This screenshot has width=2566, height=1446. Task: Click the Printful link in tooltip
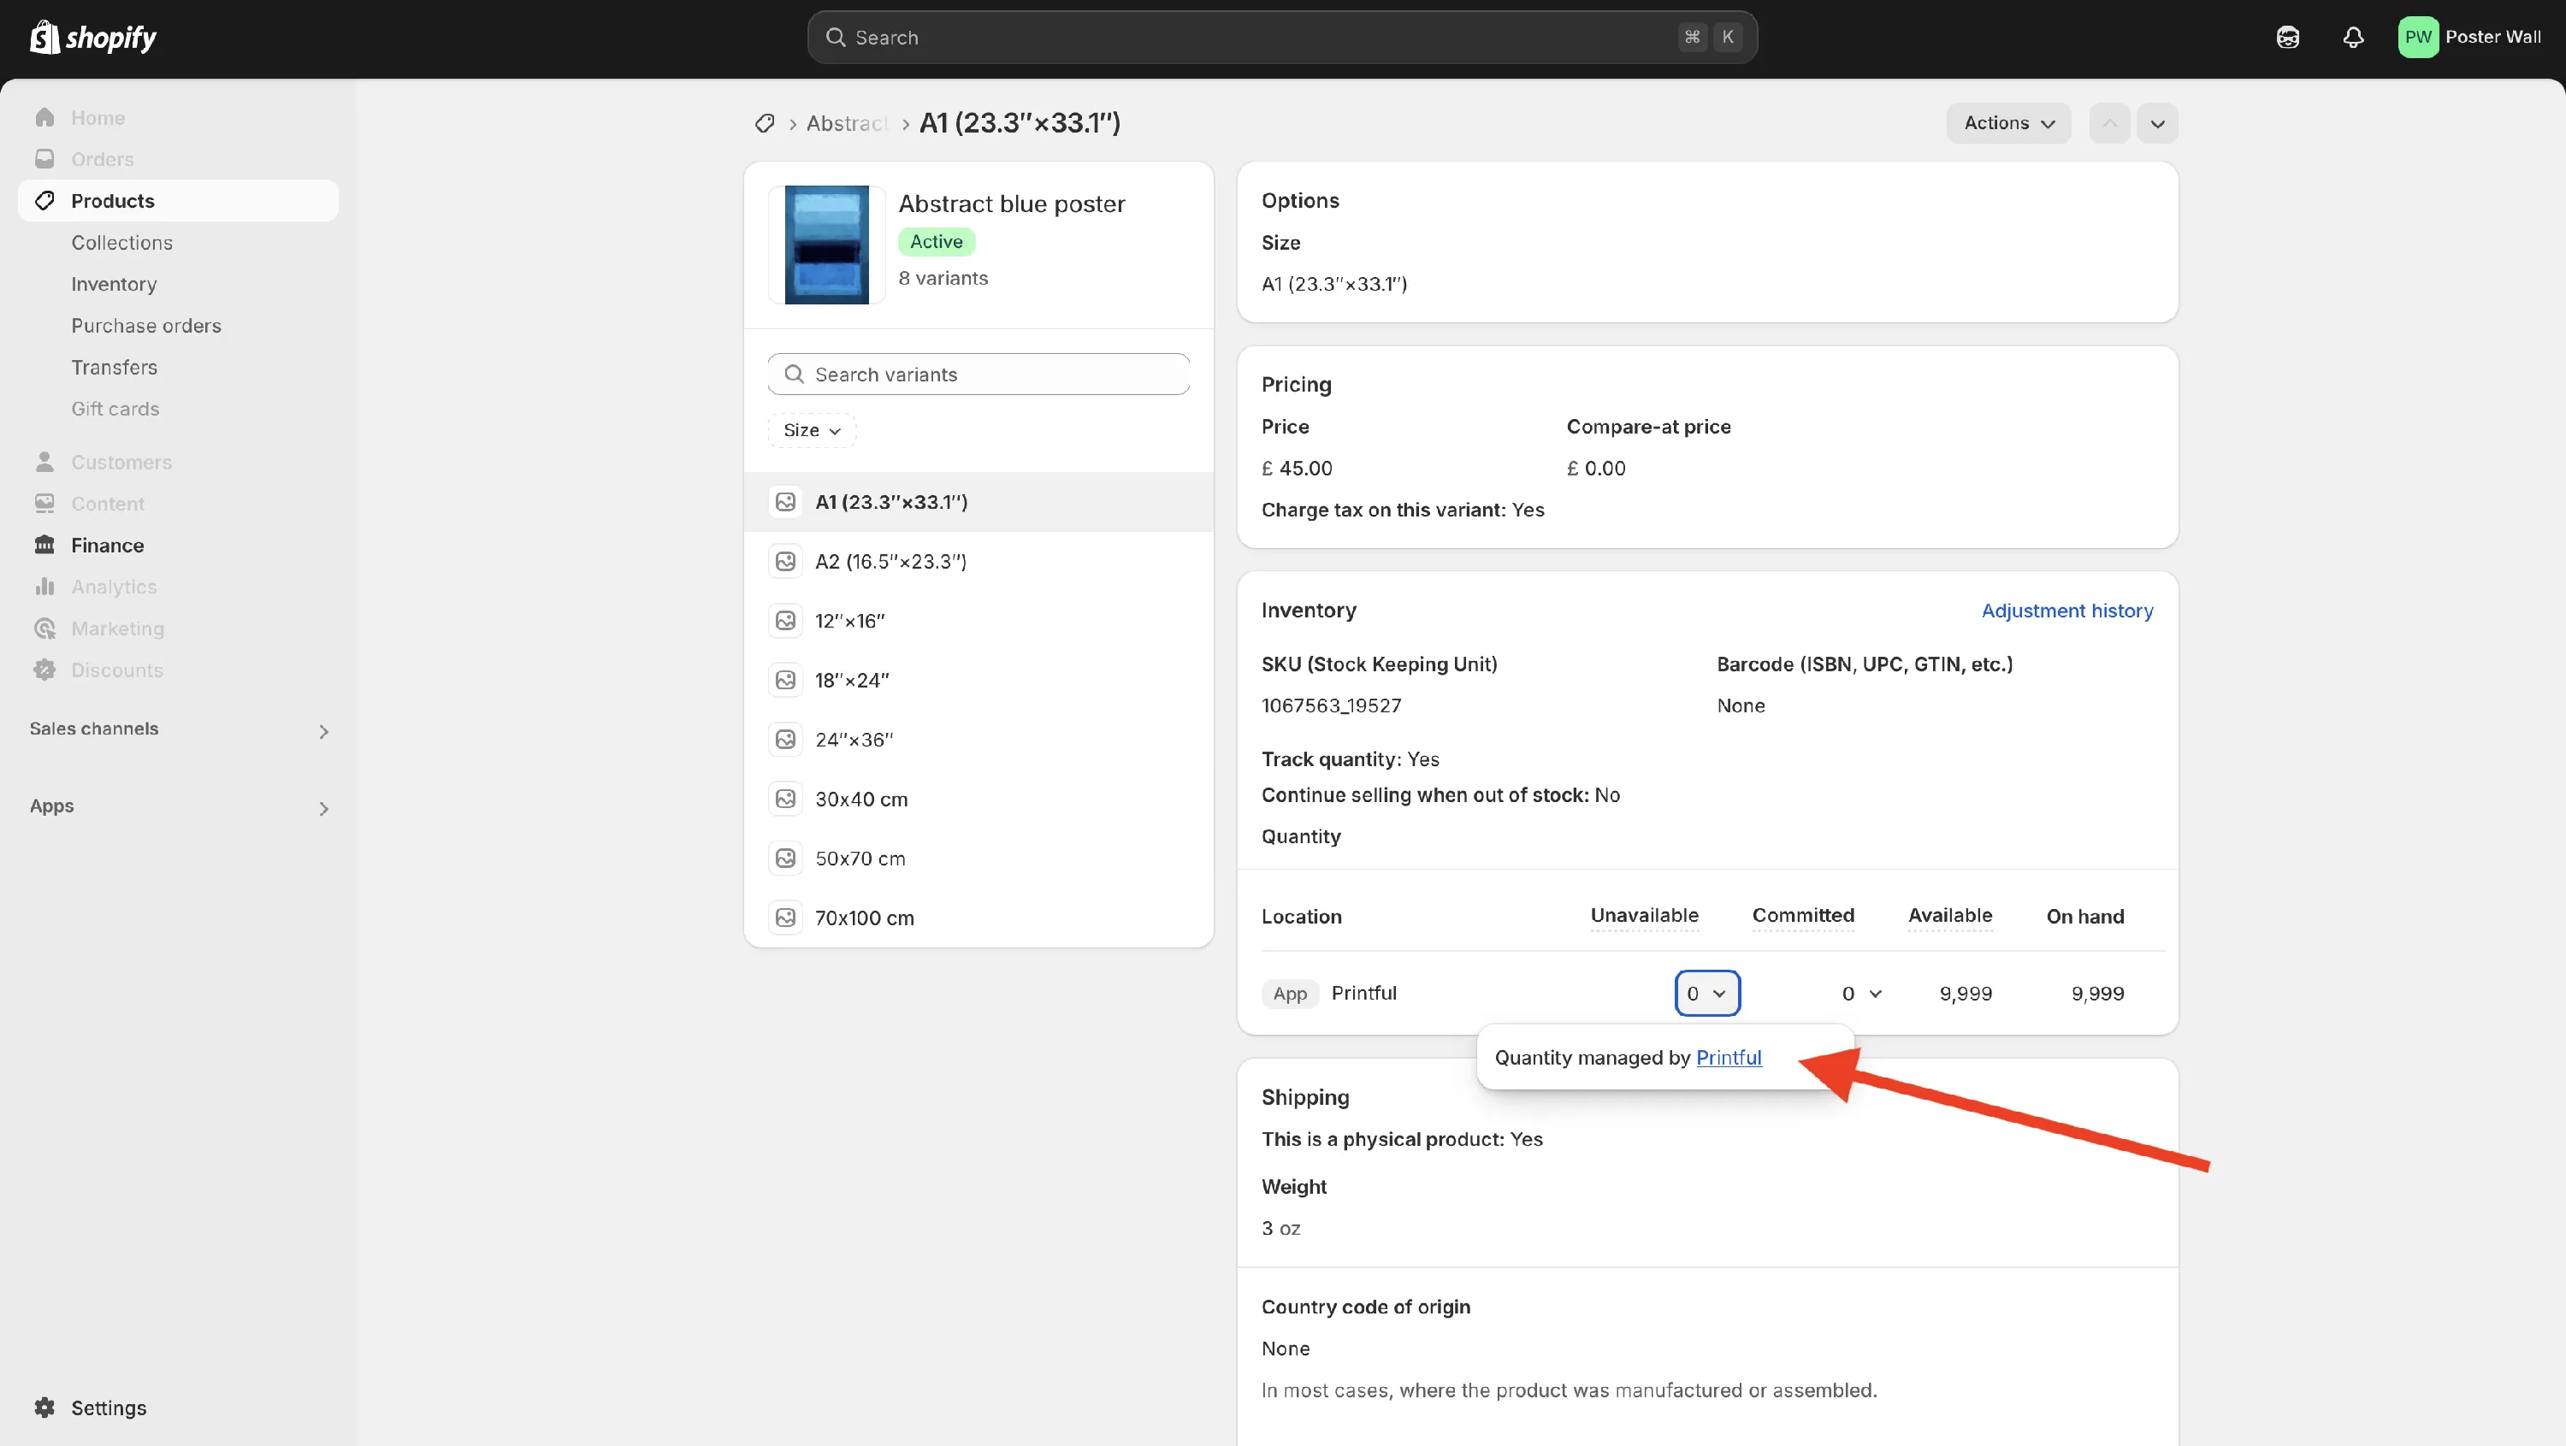[x=1729, y=1058]
